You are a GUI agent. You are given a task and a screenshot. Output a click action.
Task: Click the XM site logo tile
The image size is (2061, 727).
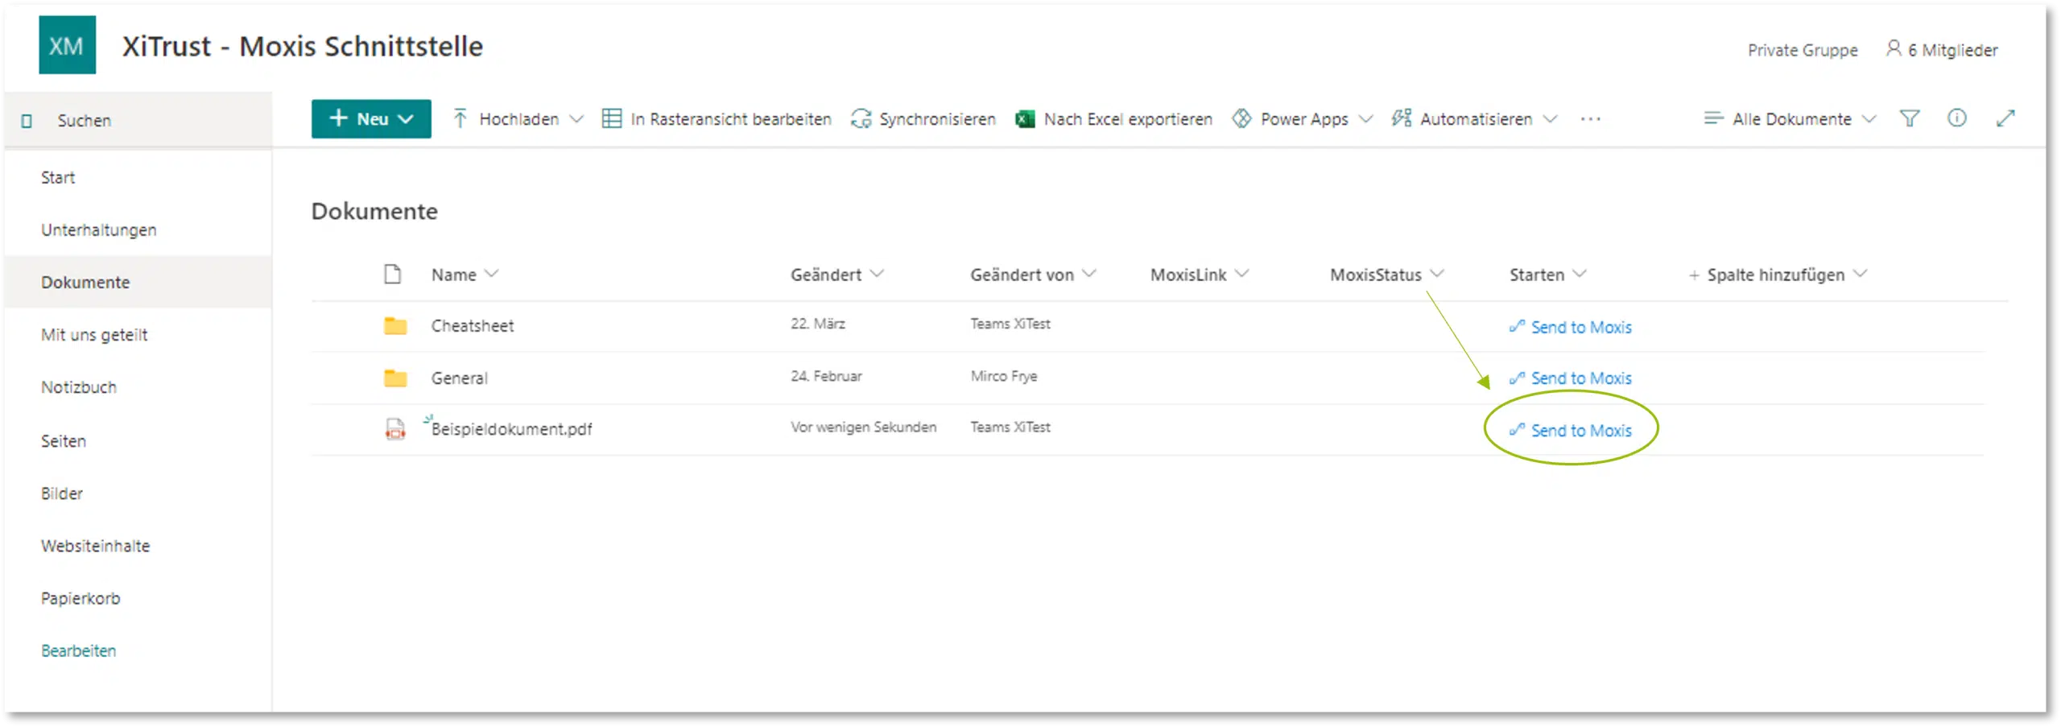tap(67, 45)
